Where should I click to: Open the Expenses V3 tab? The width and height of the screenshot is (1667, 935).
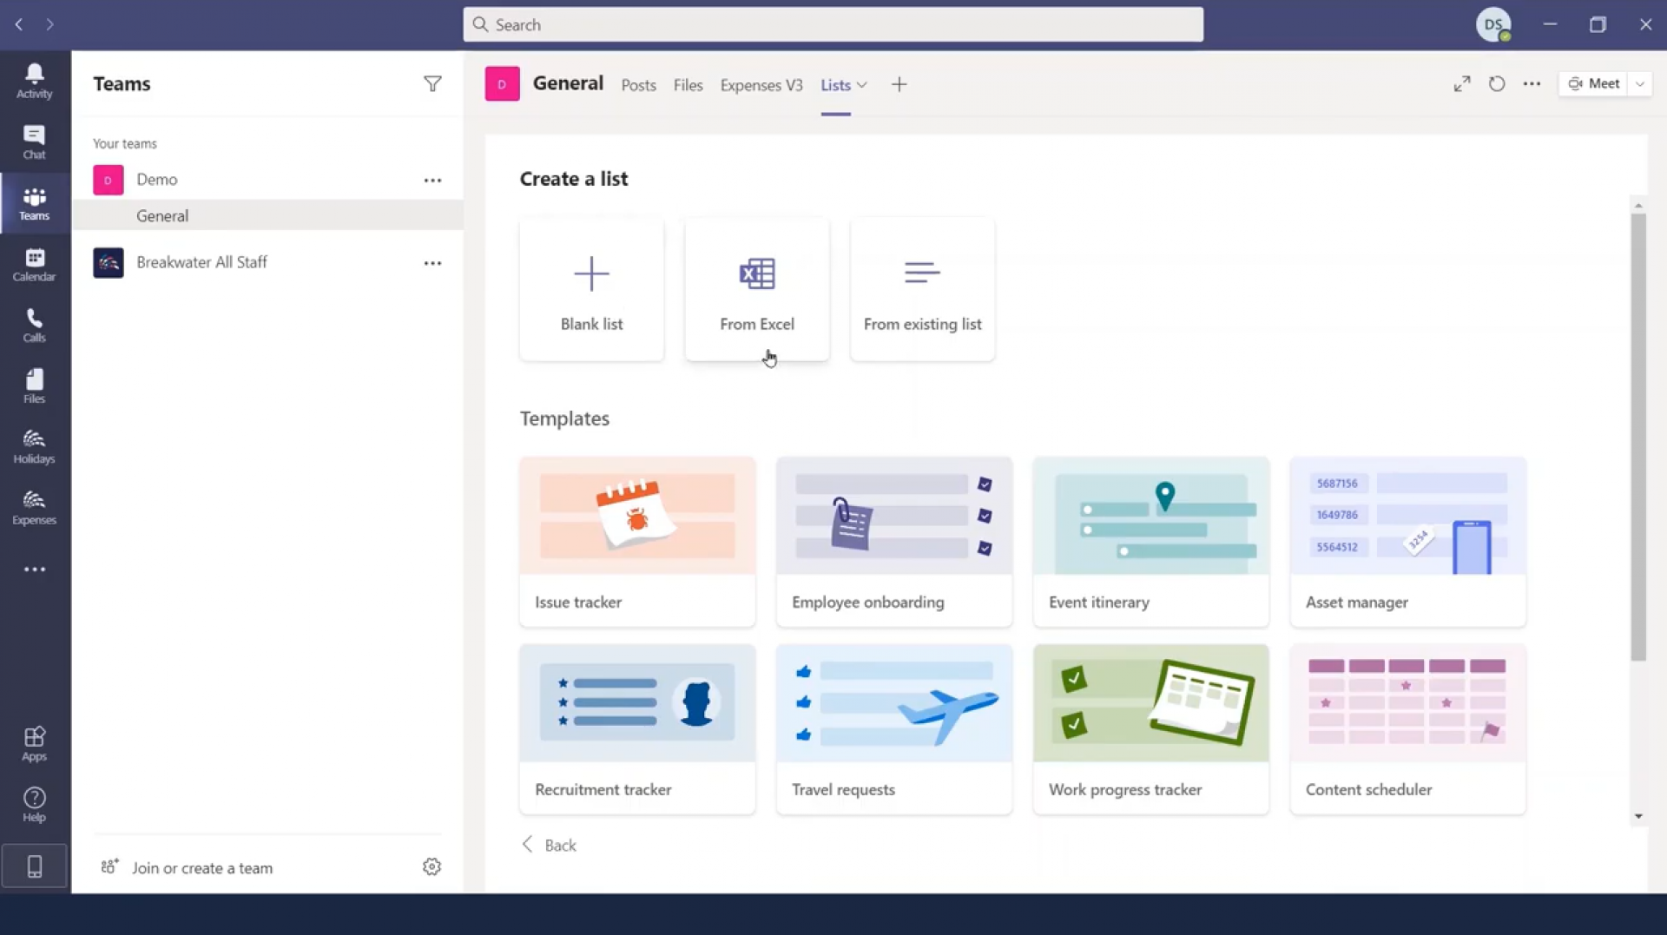pos(761,85)
